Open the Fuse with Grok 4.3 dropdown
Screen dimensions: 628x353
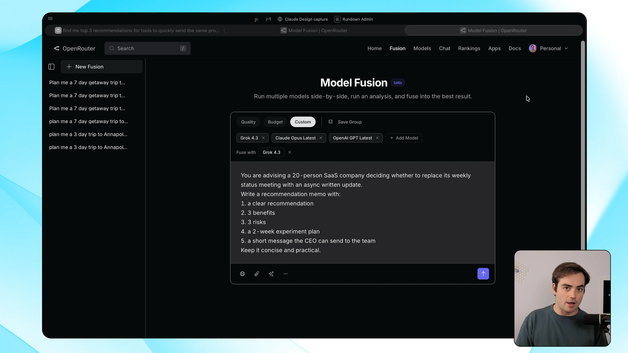click(272, 152)
